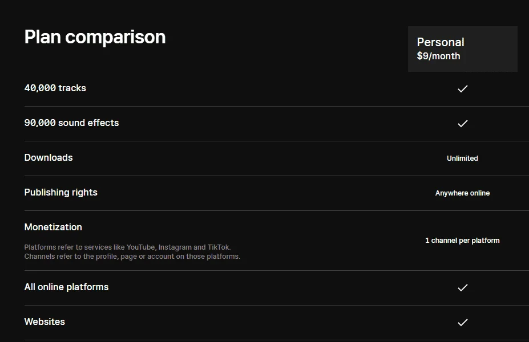Screen dimensions: 529x342
Task: Click the Channels refer to the profile note
Action: pyautogui.click(x=132, y=256)
